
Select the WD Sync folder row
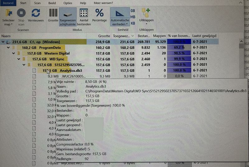pos(109,59)
